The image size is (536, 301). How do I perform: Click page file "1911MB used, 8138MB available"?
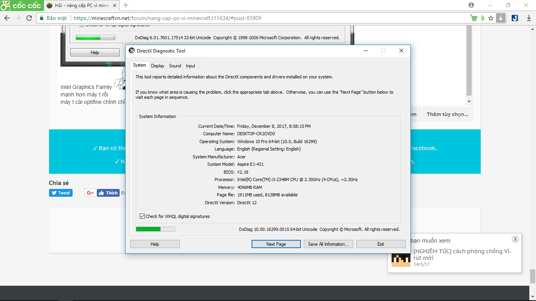pyautogui.click(x=267, y=195)
